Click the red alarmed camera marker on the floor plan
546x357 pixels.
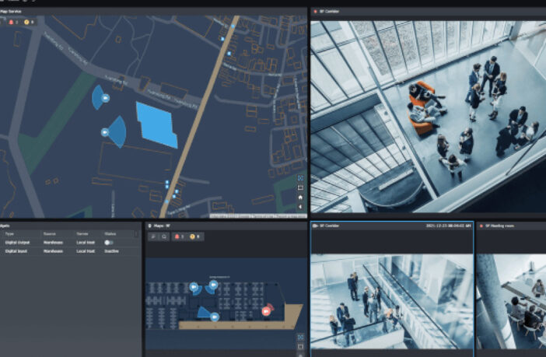point(266,310)
